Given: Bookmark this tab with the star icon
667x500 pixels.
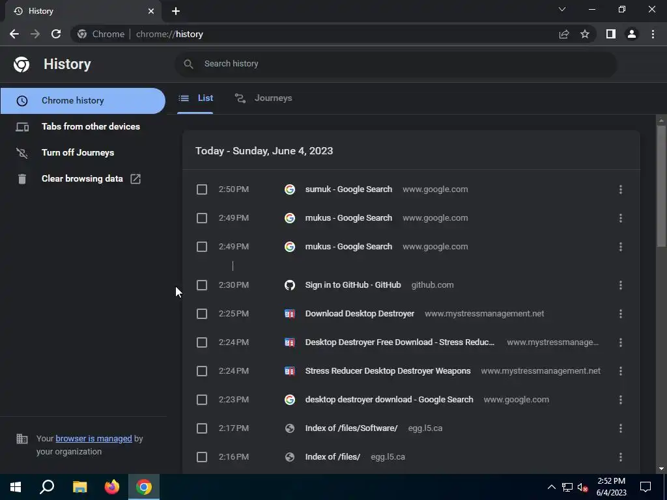Looking at the screenshot, I should coord(585,34).
